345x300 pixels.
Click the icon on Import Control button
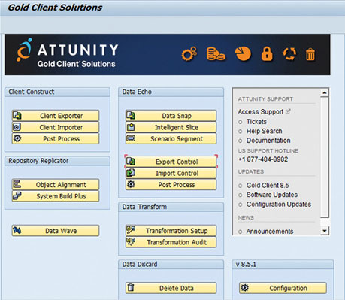click(x=131, y=173)
